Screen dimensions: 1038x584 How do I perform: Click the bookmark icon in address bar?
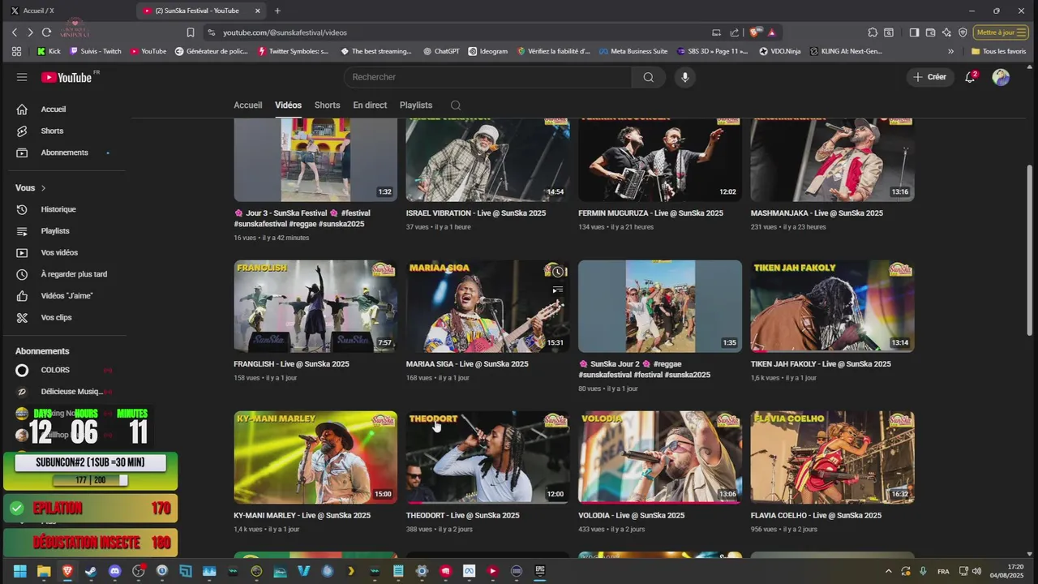[x=191, y=32]
